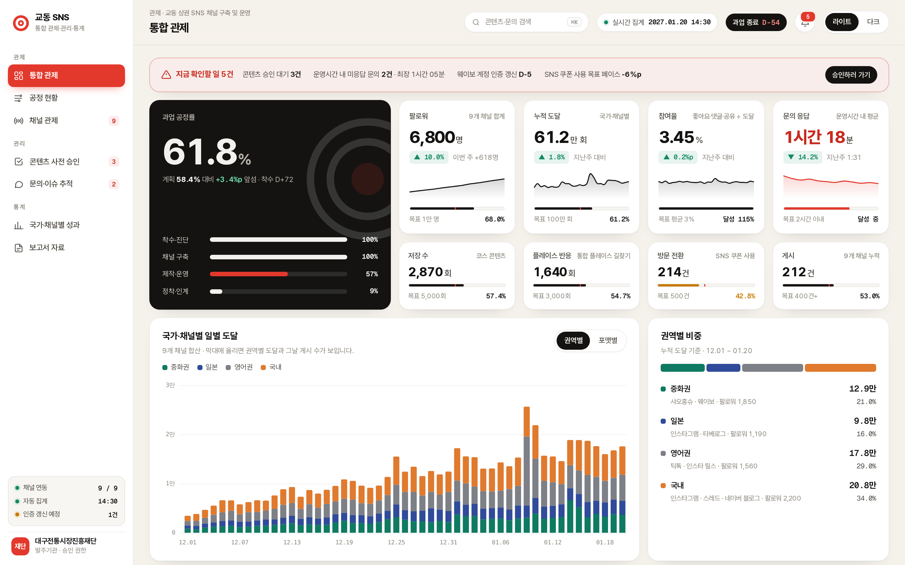
Task: Select the 라이트 theme option
Action: 841,22
